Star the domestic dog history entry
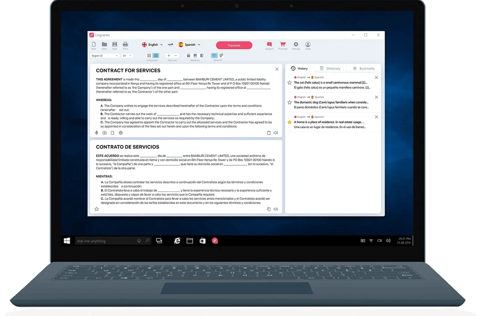Screen dimensions: 479x316 (x=289, y=103)
